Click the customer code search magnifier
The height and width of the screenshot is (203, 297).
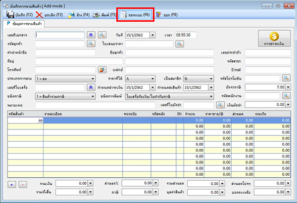point(91,43)
